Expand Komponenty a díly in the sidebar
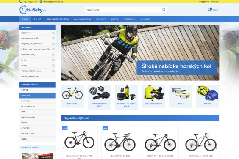 [53, 38]
